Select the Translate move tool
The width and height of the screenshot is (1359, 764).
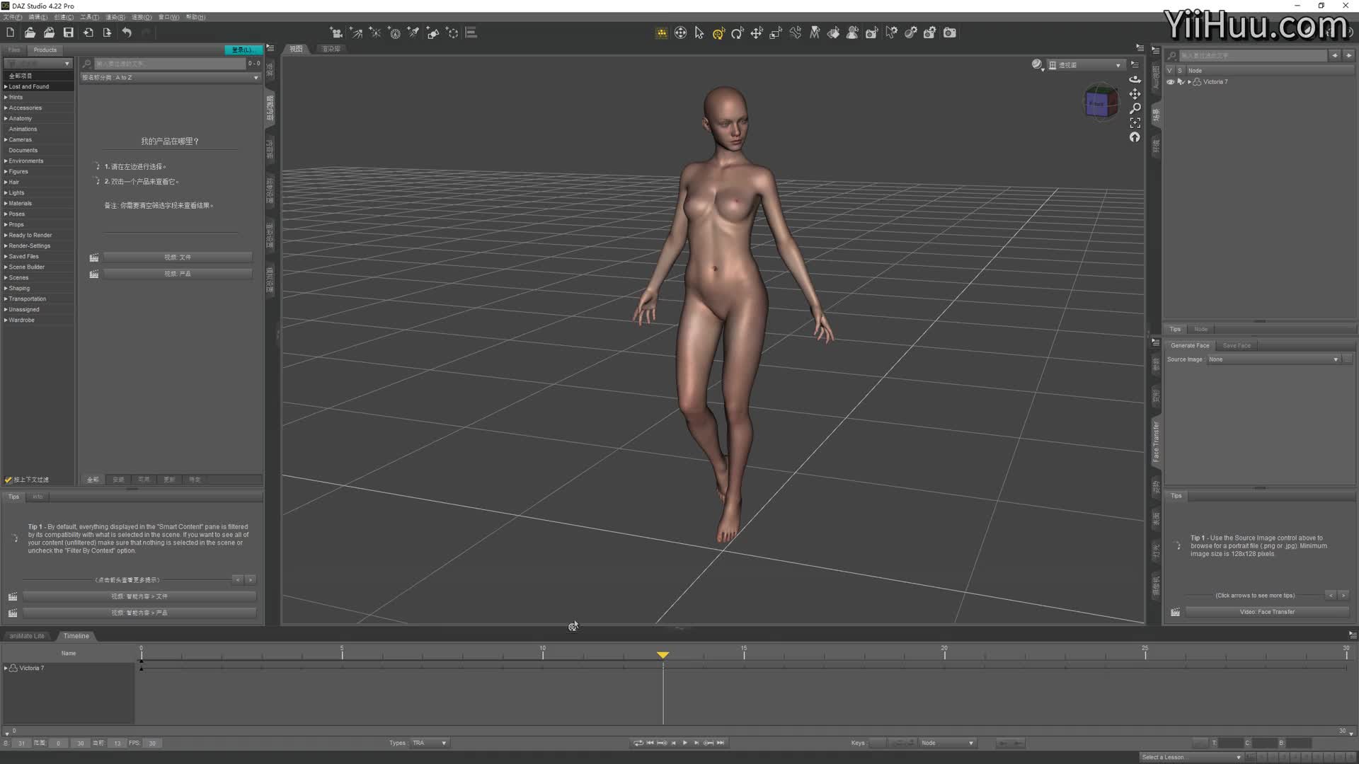[x=757, y=33]
